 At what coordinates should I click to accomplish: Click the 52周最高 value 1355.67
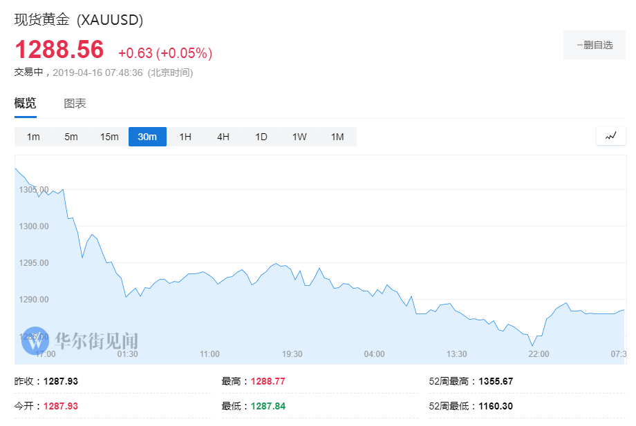[x=495, y=380]
